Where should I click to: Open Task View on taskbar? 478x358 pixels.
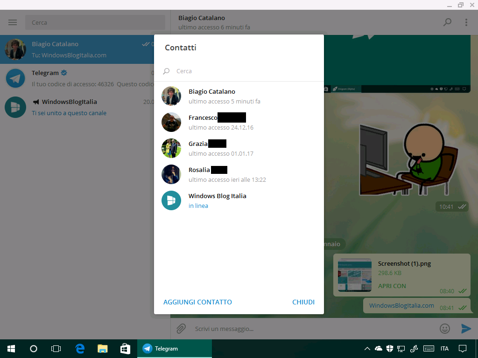point(56,349)
